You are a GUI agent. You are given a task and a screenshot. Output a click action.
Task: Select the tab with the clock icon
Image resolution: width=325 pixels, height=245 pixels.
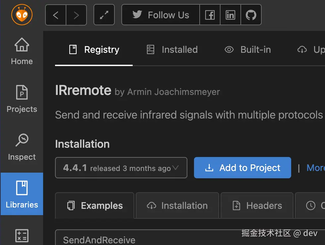click(x=310, y=205)
